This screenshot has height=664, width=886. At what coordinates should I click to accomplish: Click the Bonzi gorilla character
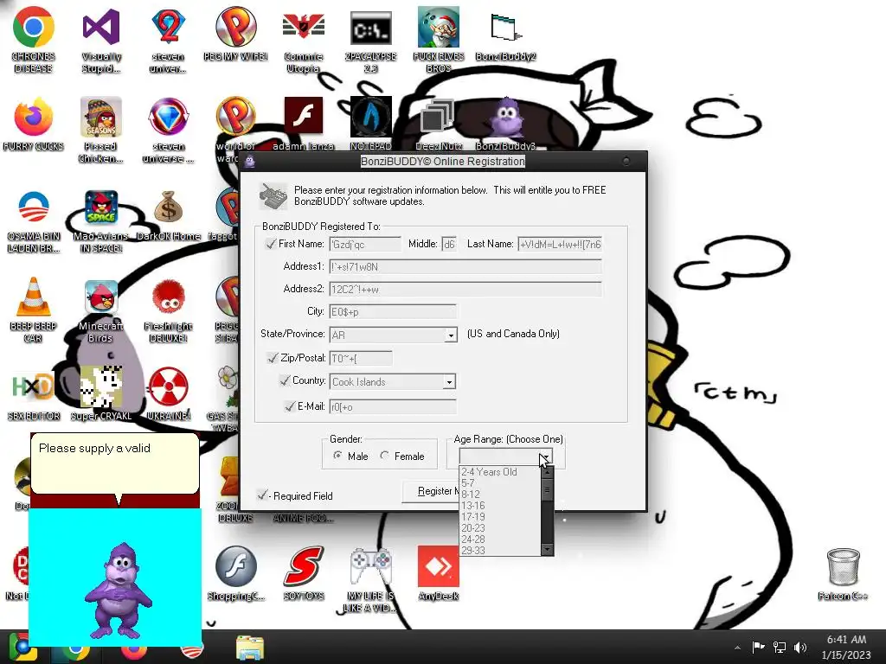(x=118, y=590)
